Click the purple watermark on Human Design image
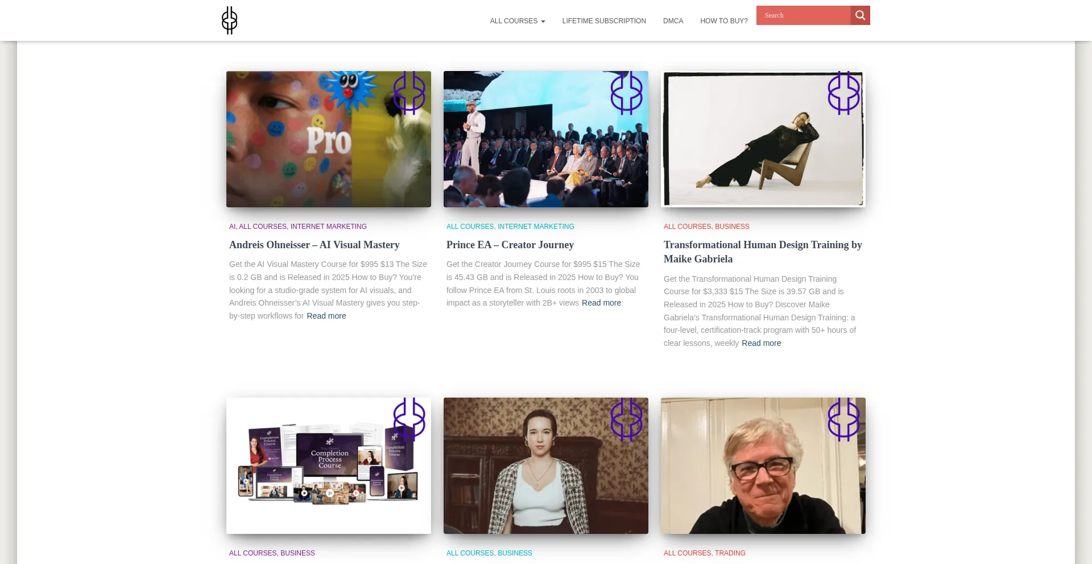 coord(843,93)
